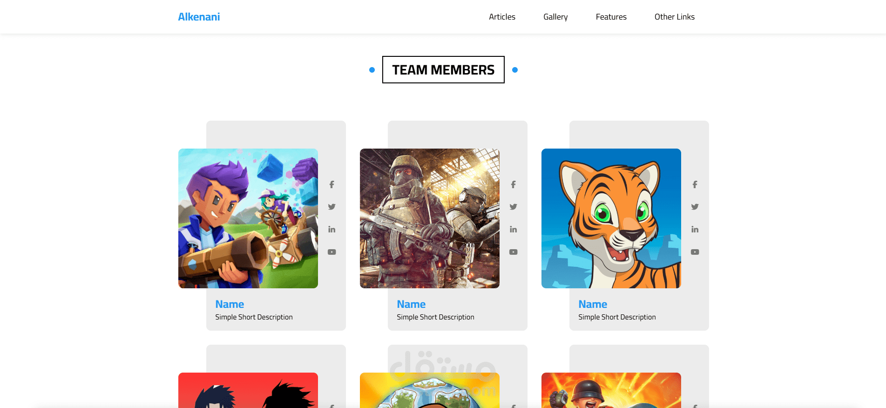This screenshot has width=886, height=408.
Task: Click the Alkenani logo link
Action: coord(199,17)
